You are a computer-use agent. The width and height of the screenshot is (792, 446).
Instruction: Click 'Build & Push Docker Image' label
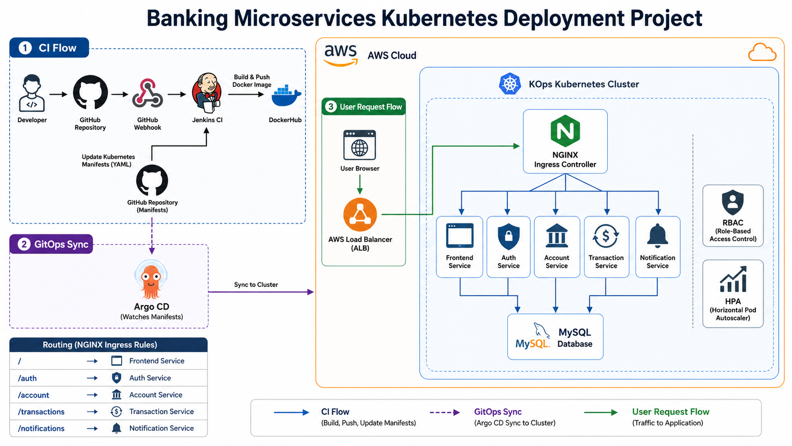[x=252, y=81]
